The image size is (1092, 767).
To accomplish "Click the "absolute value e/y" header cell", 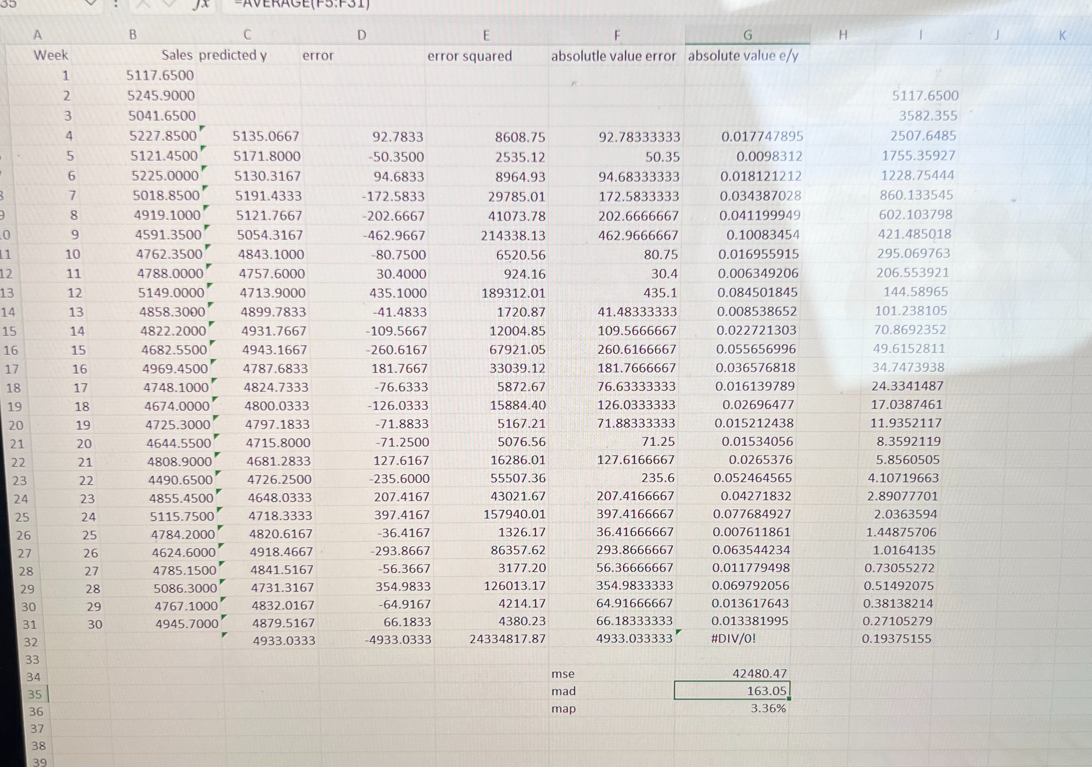I will [743, 56].
